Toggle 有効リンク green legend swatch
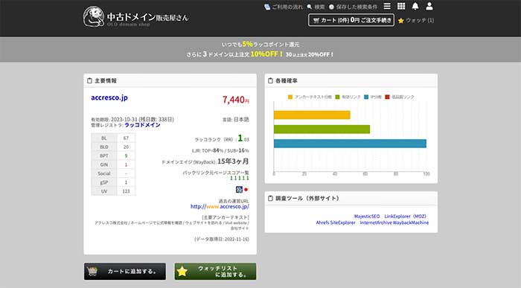Viewport: 521px width, 288px height. [338, 97]
